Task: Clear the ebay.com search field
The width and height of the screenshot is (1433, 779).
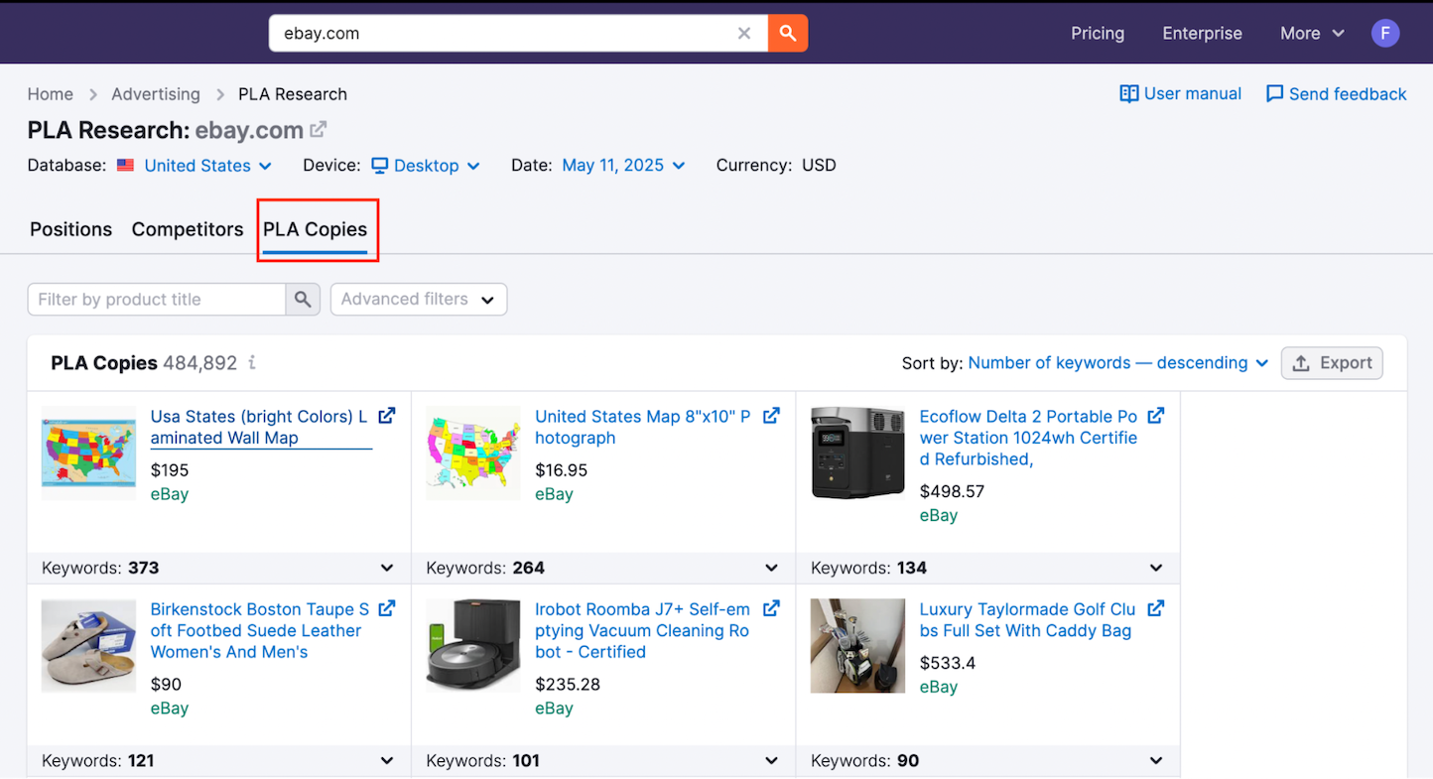Action: [744, 33]
